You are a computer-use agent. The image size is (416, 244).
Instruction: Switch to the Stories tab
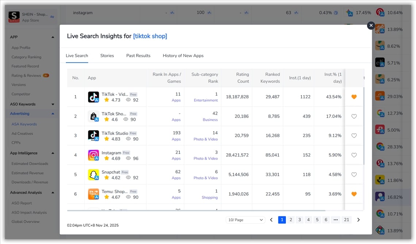107,56
